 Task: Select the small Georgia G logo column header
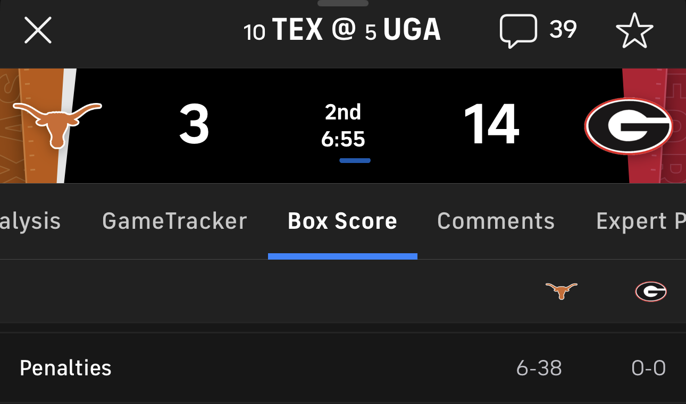pos(650,291)
